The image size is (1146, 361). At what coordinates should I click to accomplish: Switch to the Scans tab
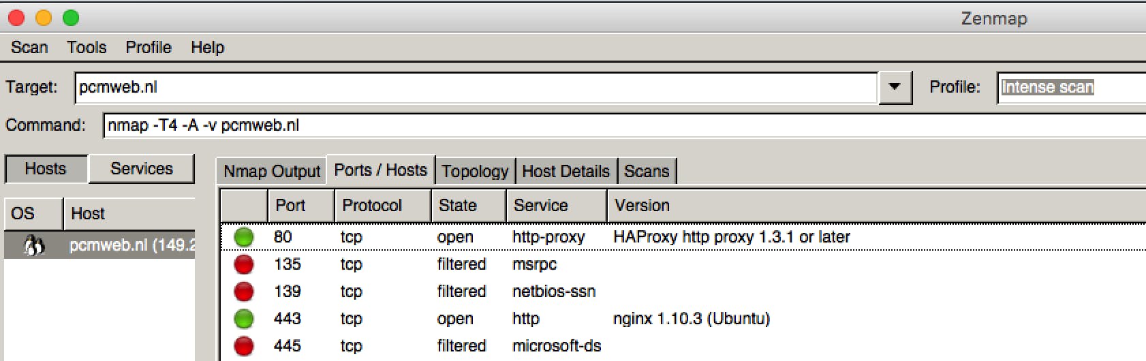pos(647,171)
